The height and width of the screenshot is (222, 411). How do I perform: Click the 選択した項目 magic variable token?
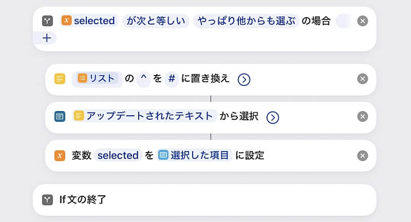(x=194, y=155)
